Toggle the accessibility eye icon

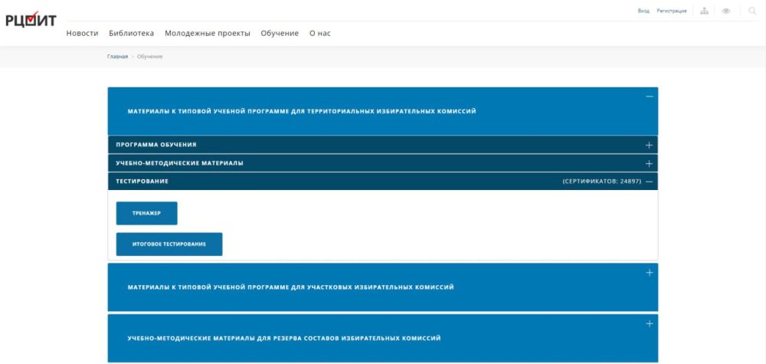(726, 11)
